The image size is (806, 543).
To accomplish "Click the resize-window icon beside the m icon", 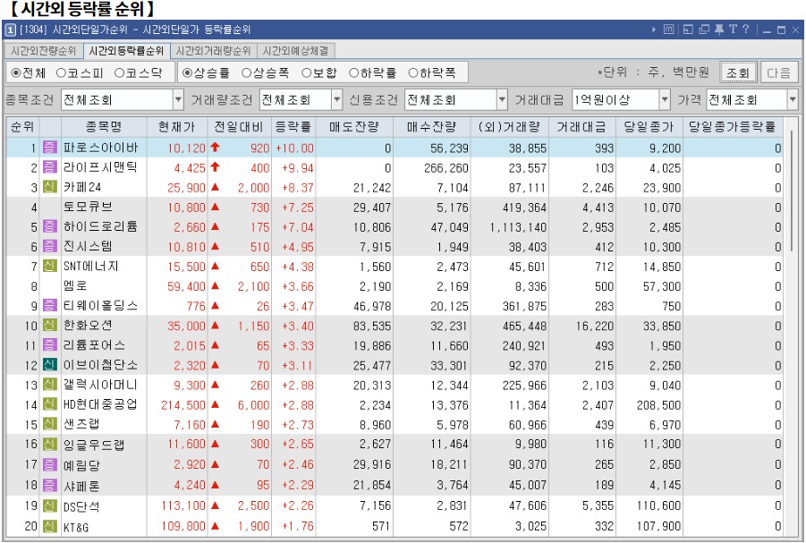I will 688,29.
